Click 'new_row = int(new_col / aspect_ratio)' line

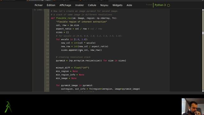coord(84,46)
